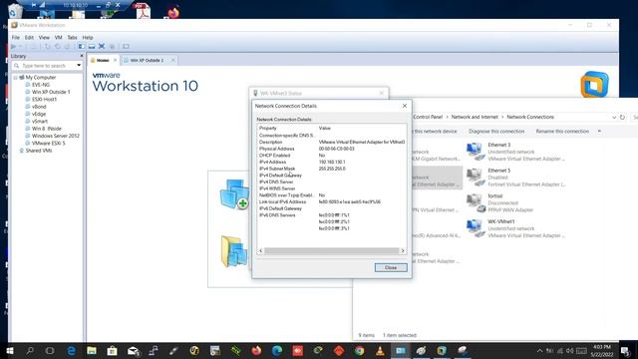
Task: Expand the more commands arrow after Rename
Action: pyautogui.click(x=599, y=132)
